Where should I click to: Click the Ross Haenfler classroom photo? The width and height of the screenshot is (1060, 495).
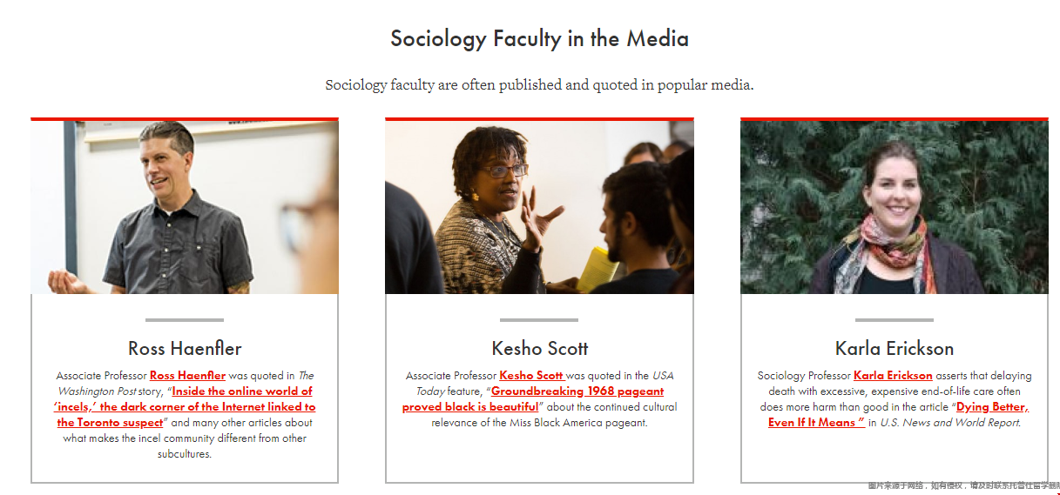pyautogui.click(x=185, y=207)
